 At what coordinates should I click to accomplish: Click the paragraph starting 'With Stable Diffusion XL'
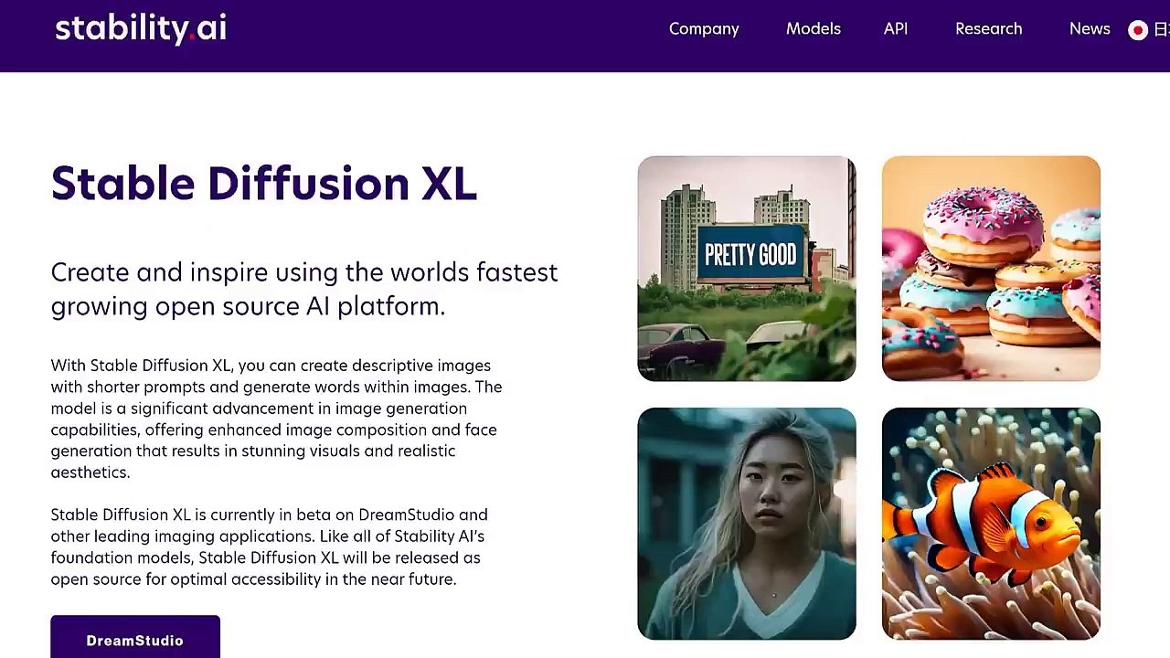click(x=276, y=419)
